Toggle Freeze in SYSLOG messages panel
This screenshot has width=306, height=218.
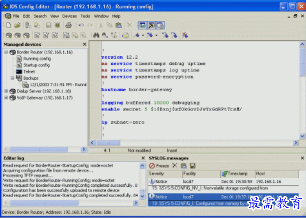tap(159, 166)
